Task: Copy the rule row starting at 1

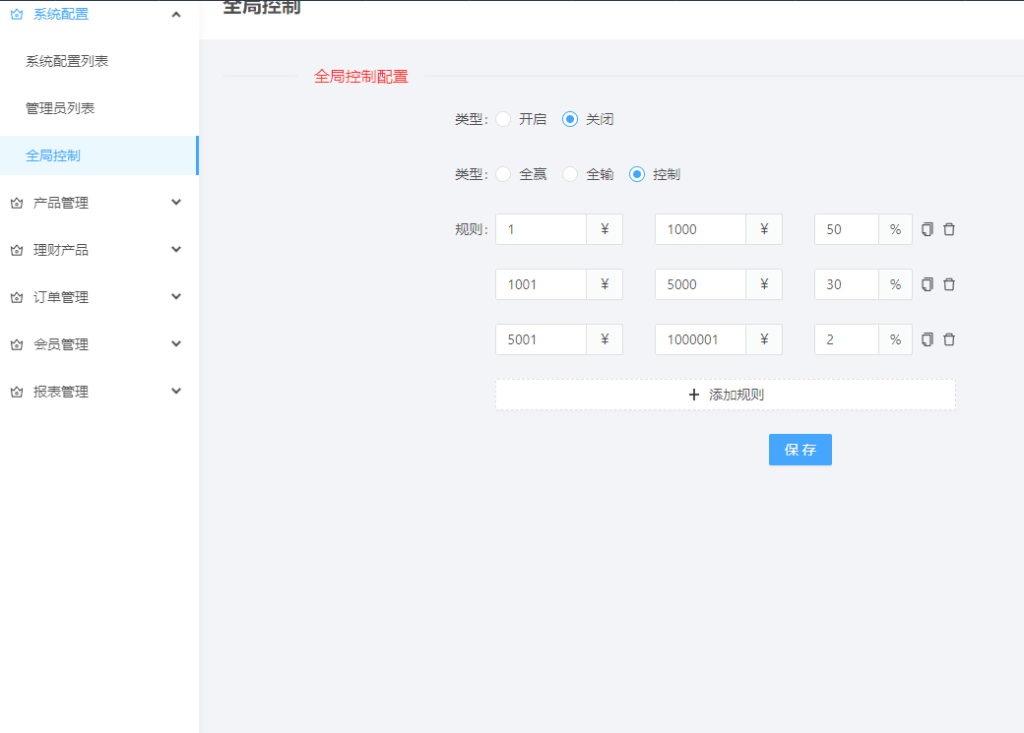Action: [x=927, y=229]
